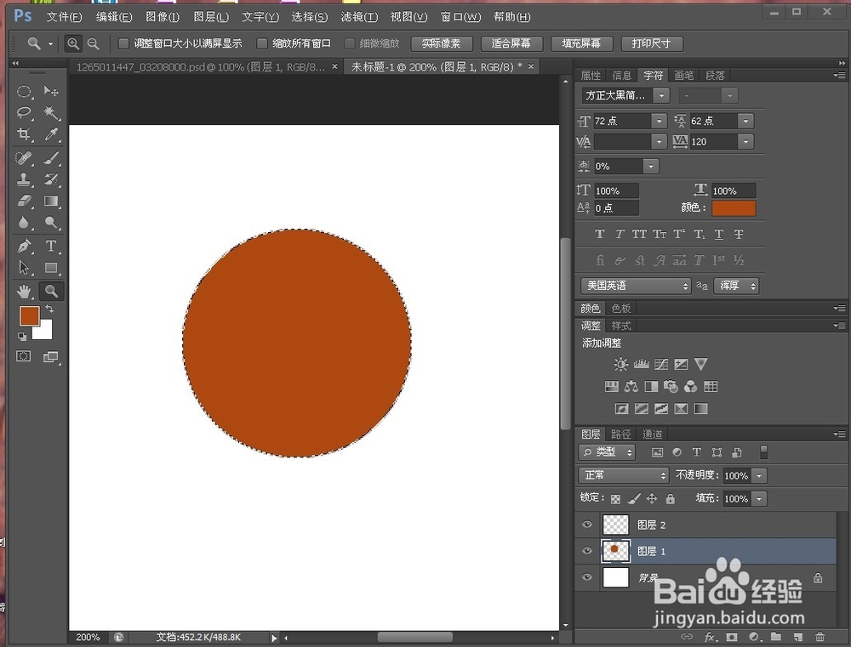Open layer filter type dropdown 类型
This screenshot has width=851, height=647.
point(607,451)
